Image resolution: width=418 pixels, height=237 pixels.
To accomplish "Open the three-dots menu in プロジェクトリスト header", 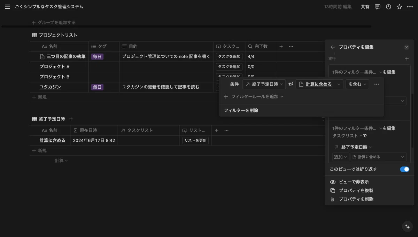I will pos(291,46).
